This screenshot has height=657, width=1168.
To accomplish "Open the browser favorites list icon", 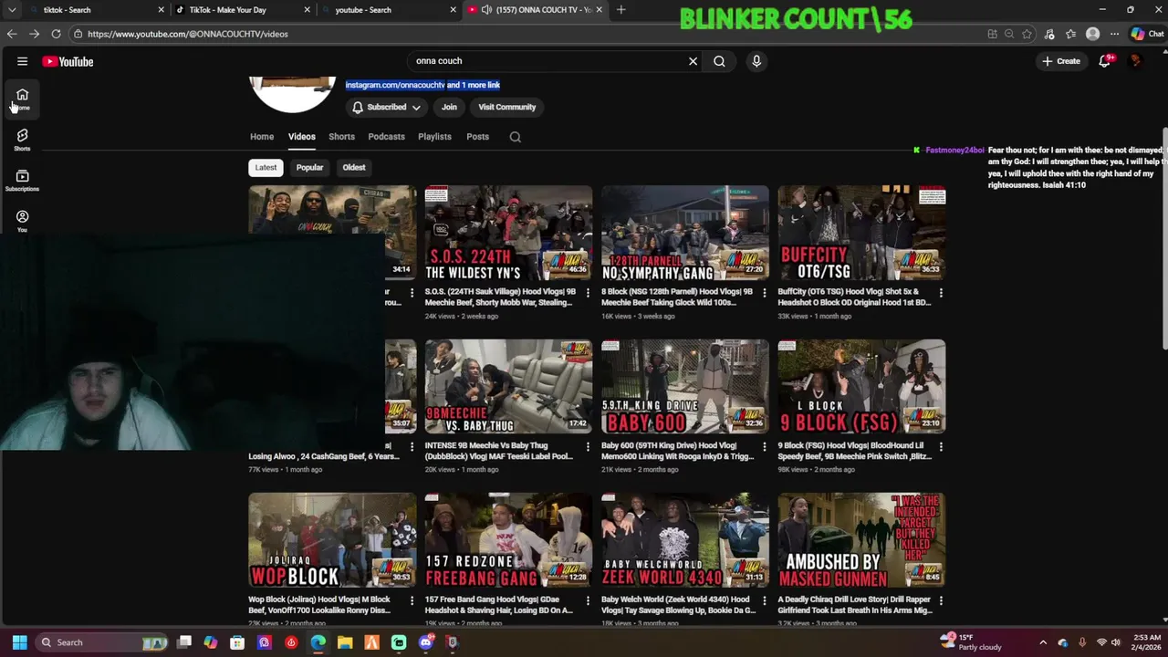I will (x=1070, y=34).
